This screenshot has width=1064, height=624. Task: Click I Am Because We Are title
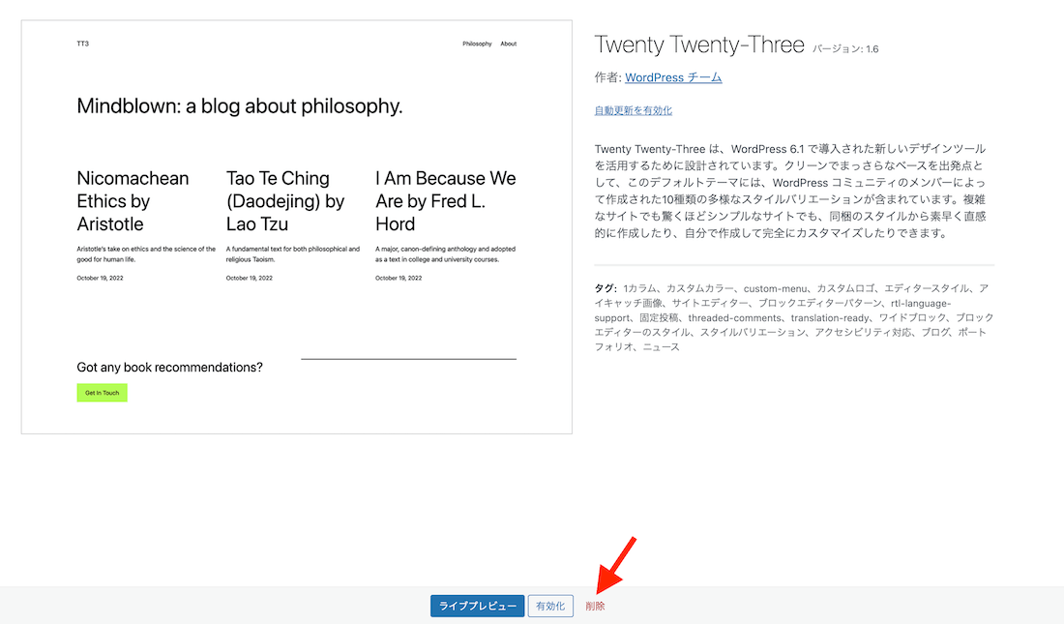446,201
